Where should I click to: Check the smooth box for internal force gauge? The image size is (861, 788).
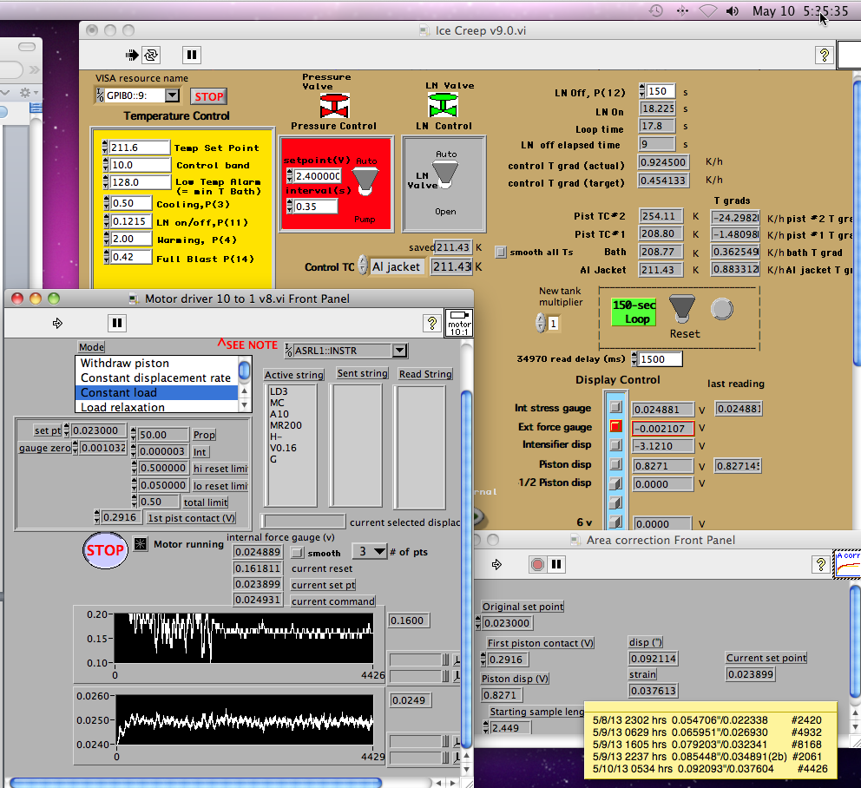[298, 552]
